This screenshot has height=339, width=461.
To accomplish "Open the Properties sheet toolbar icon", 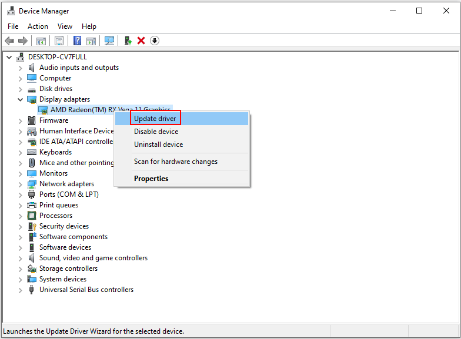I will point(59,41).
